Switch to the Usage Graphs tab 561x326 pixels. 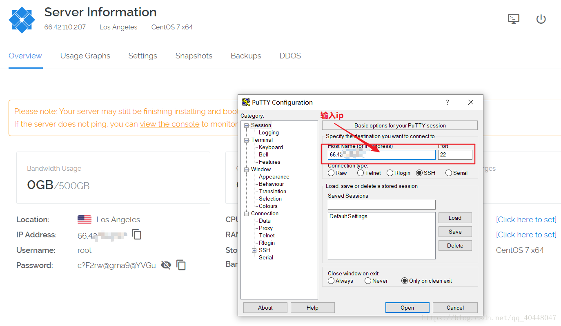pos(85,56)
